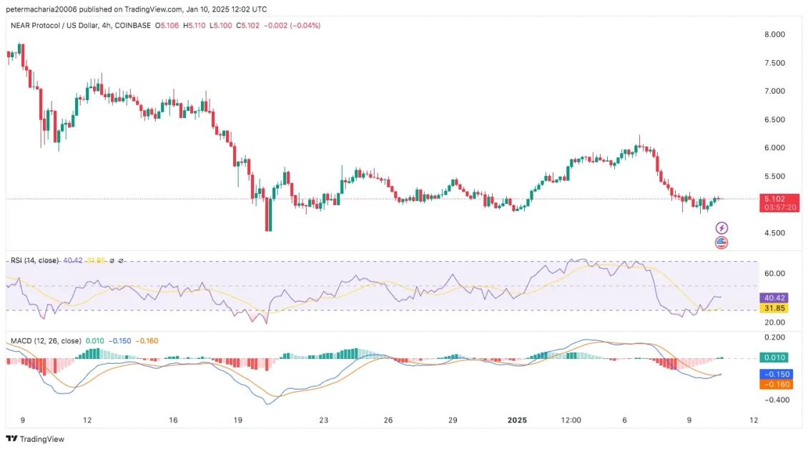
Task: Click the 8.000 price axis label
Action: click(x=774, y=34)
